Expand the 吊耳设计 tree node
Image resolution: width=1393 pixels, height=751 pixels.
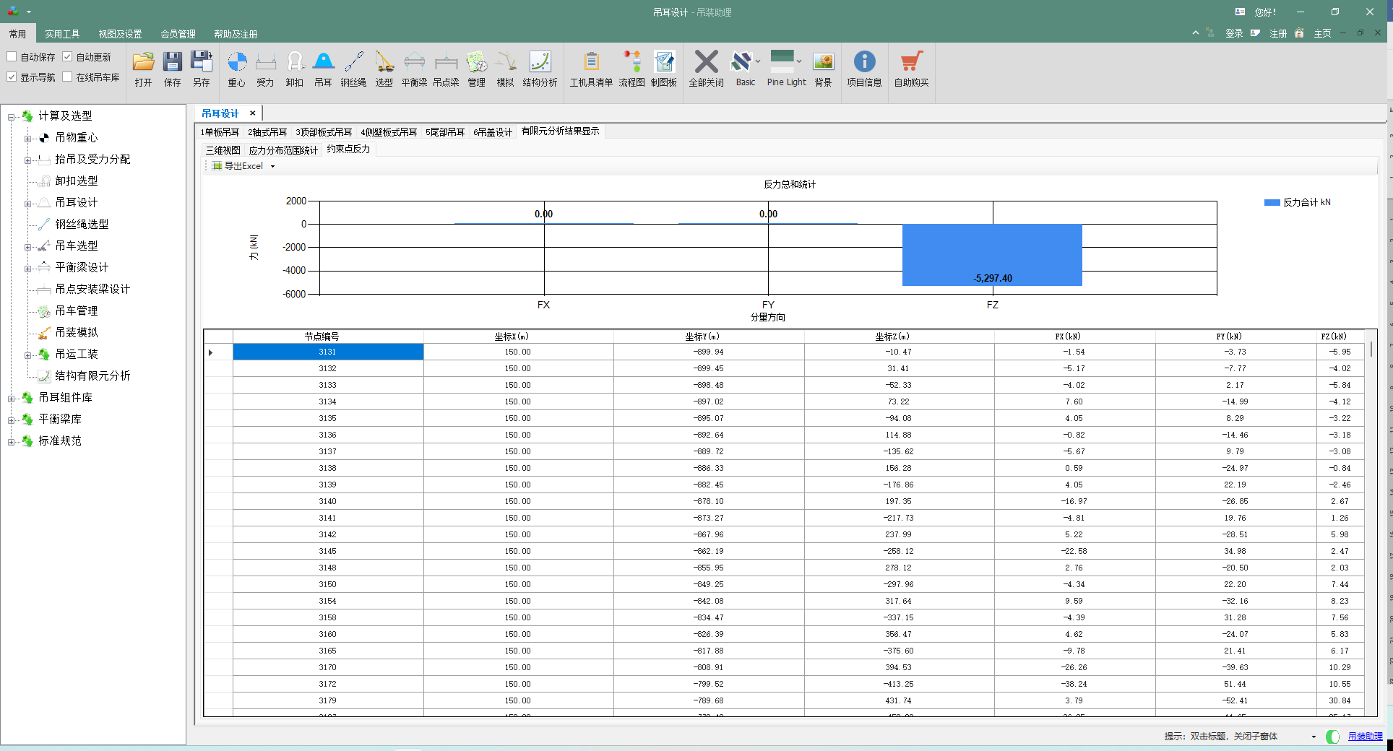coord(27,204)
